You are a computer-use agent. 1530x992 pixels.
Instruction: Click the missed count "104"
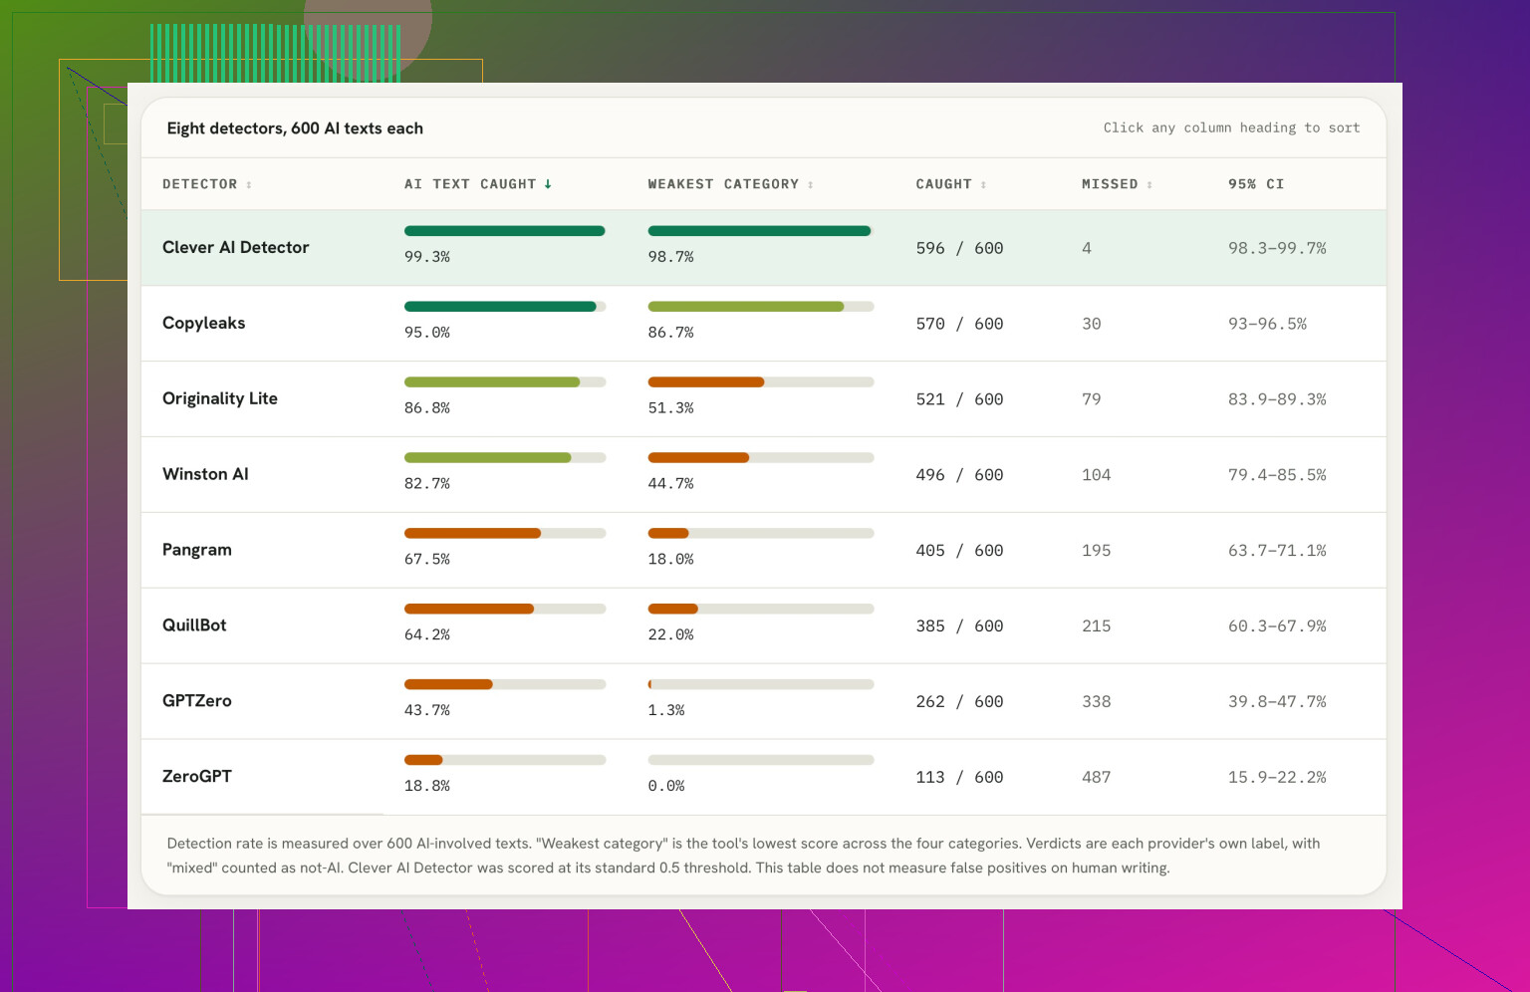(1097, 476)
